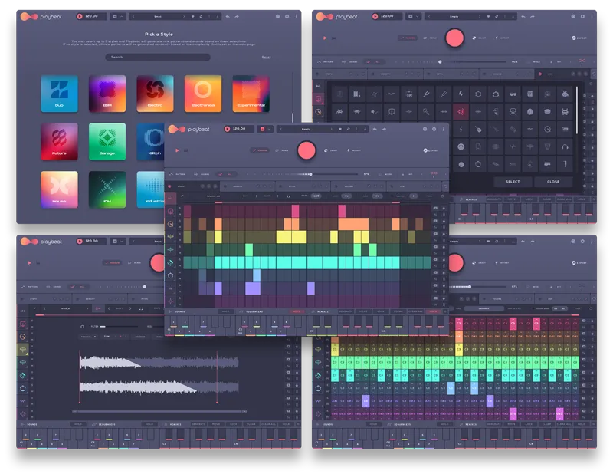Viewport: 613px width, 474px height.
Task: Click the horizontal complexity slider
Action: click(310, 173)
